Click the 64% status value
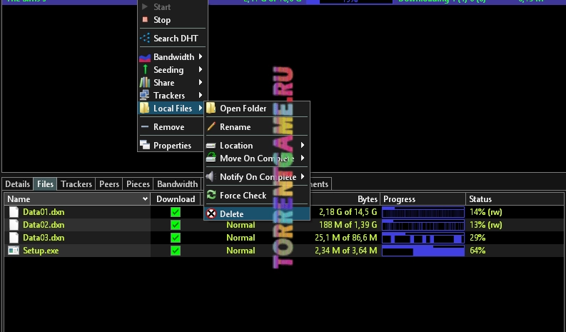The image size is (566, 332). [x=477, y=251]
